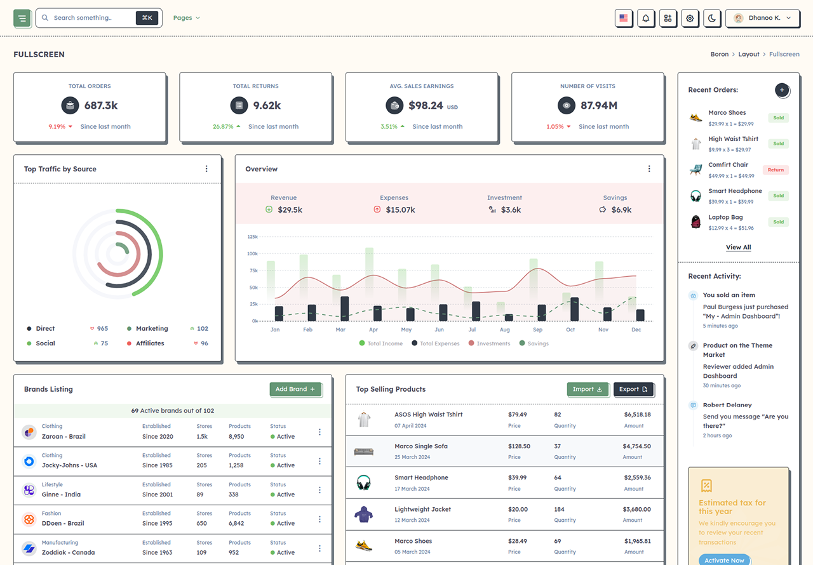Screen dimensions: 813x565
Task: Toggle Total Income series in chart legend
Action: (x=381, y=343)
